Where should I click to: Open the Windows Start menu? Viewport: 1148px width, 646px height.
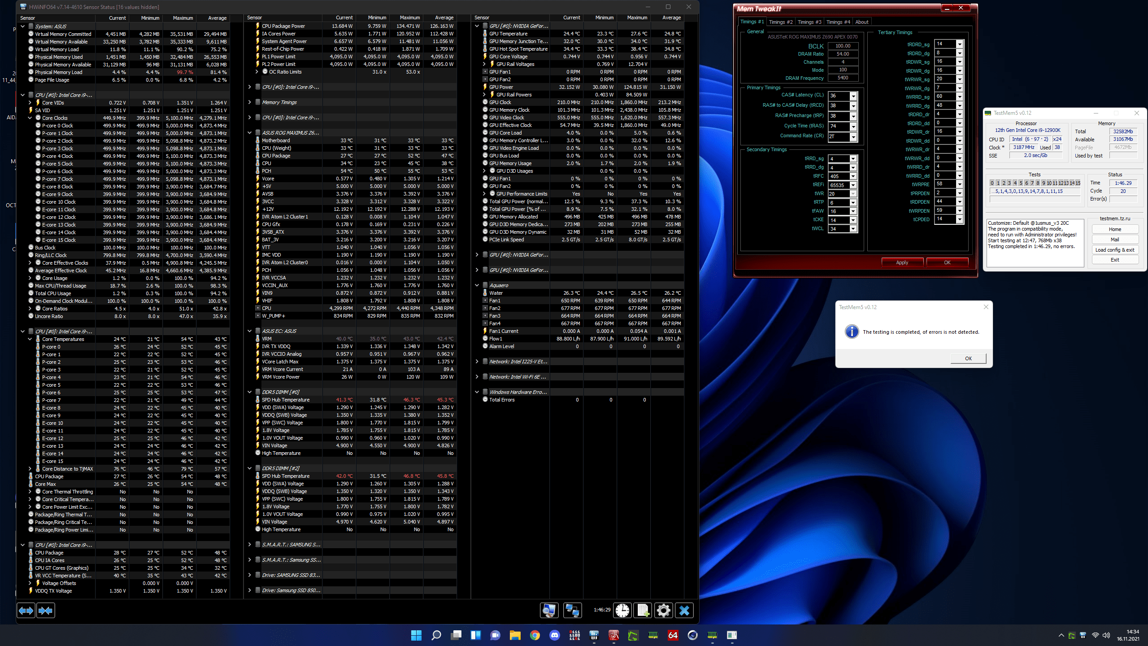tap(416, 635)
